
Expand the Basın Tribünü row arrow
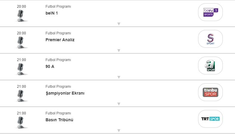click(x=119, y=130)
